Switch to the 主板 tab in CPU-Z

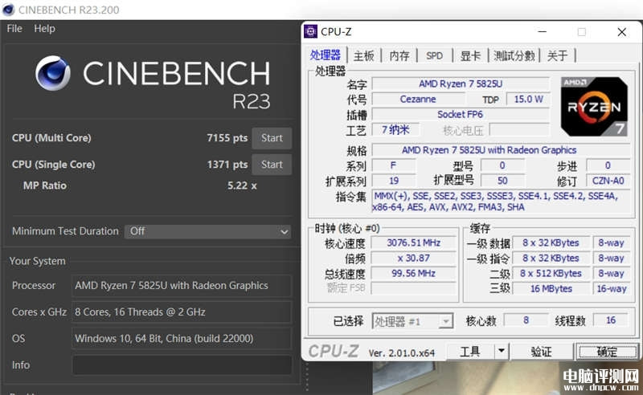tap(364, 55)
